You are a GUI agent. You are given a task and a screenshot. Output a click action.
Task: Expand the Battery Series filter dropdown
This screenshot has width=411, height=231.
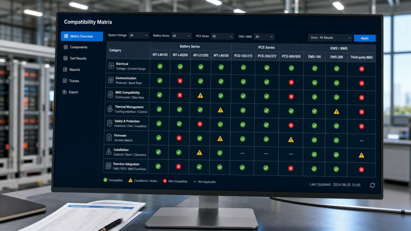pos(182,36)
